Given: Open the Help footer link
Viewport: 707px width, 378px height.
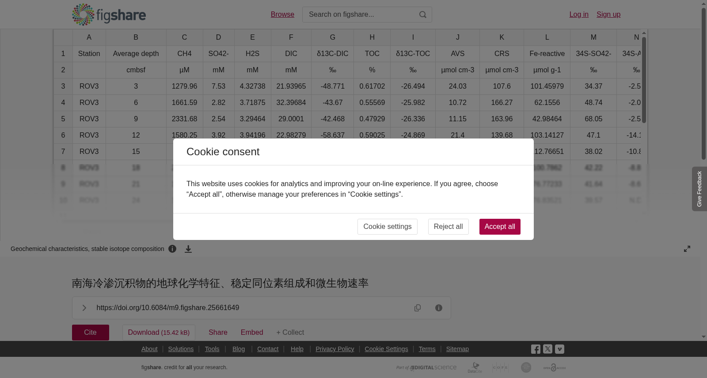Looking at the screenshot, I should 297,349.
